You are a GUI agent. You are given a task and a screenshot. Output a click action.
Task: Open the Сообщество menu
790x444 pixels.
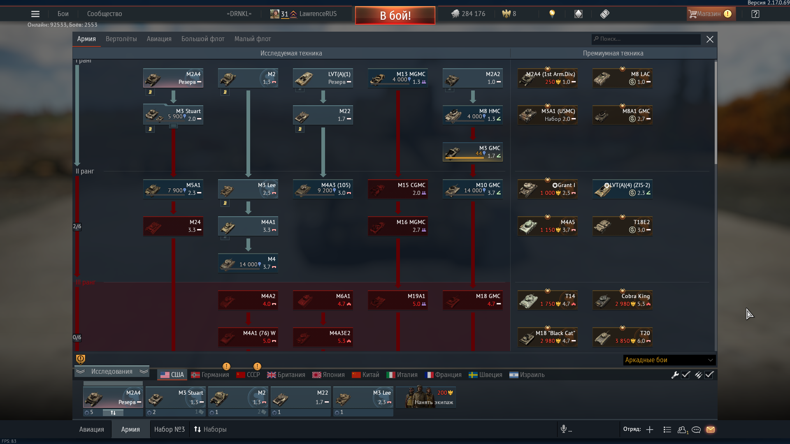point(105,14)
